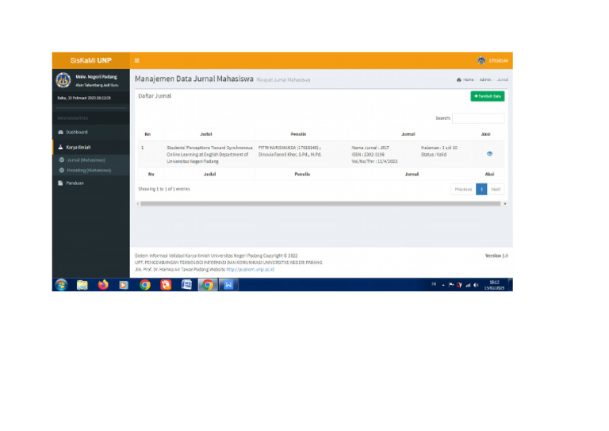The image size is (609, 431).
Task: Open user profile 17018146 avatar
Action: point(481,60)
